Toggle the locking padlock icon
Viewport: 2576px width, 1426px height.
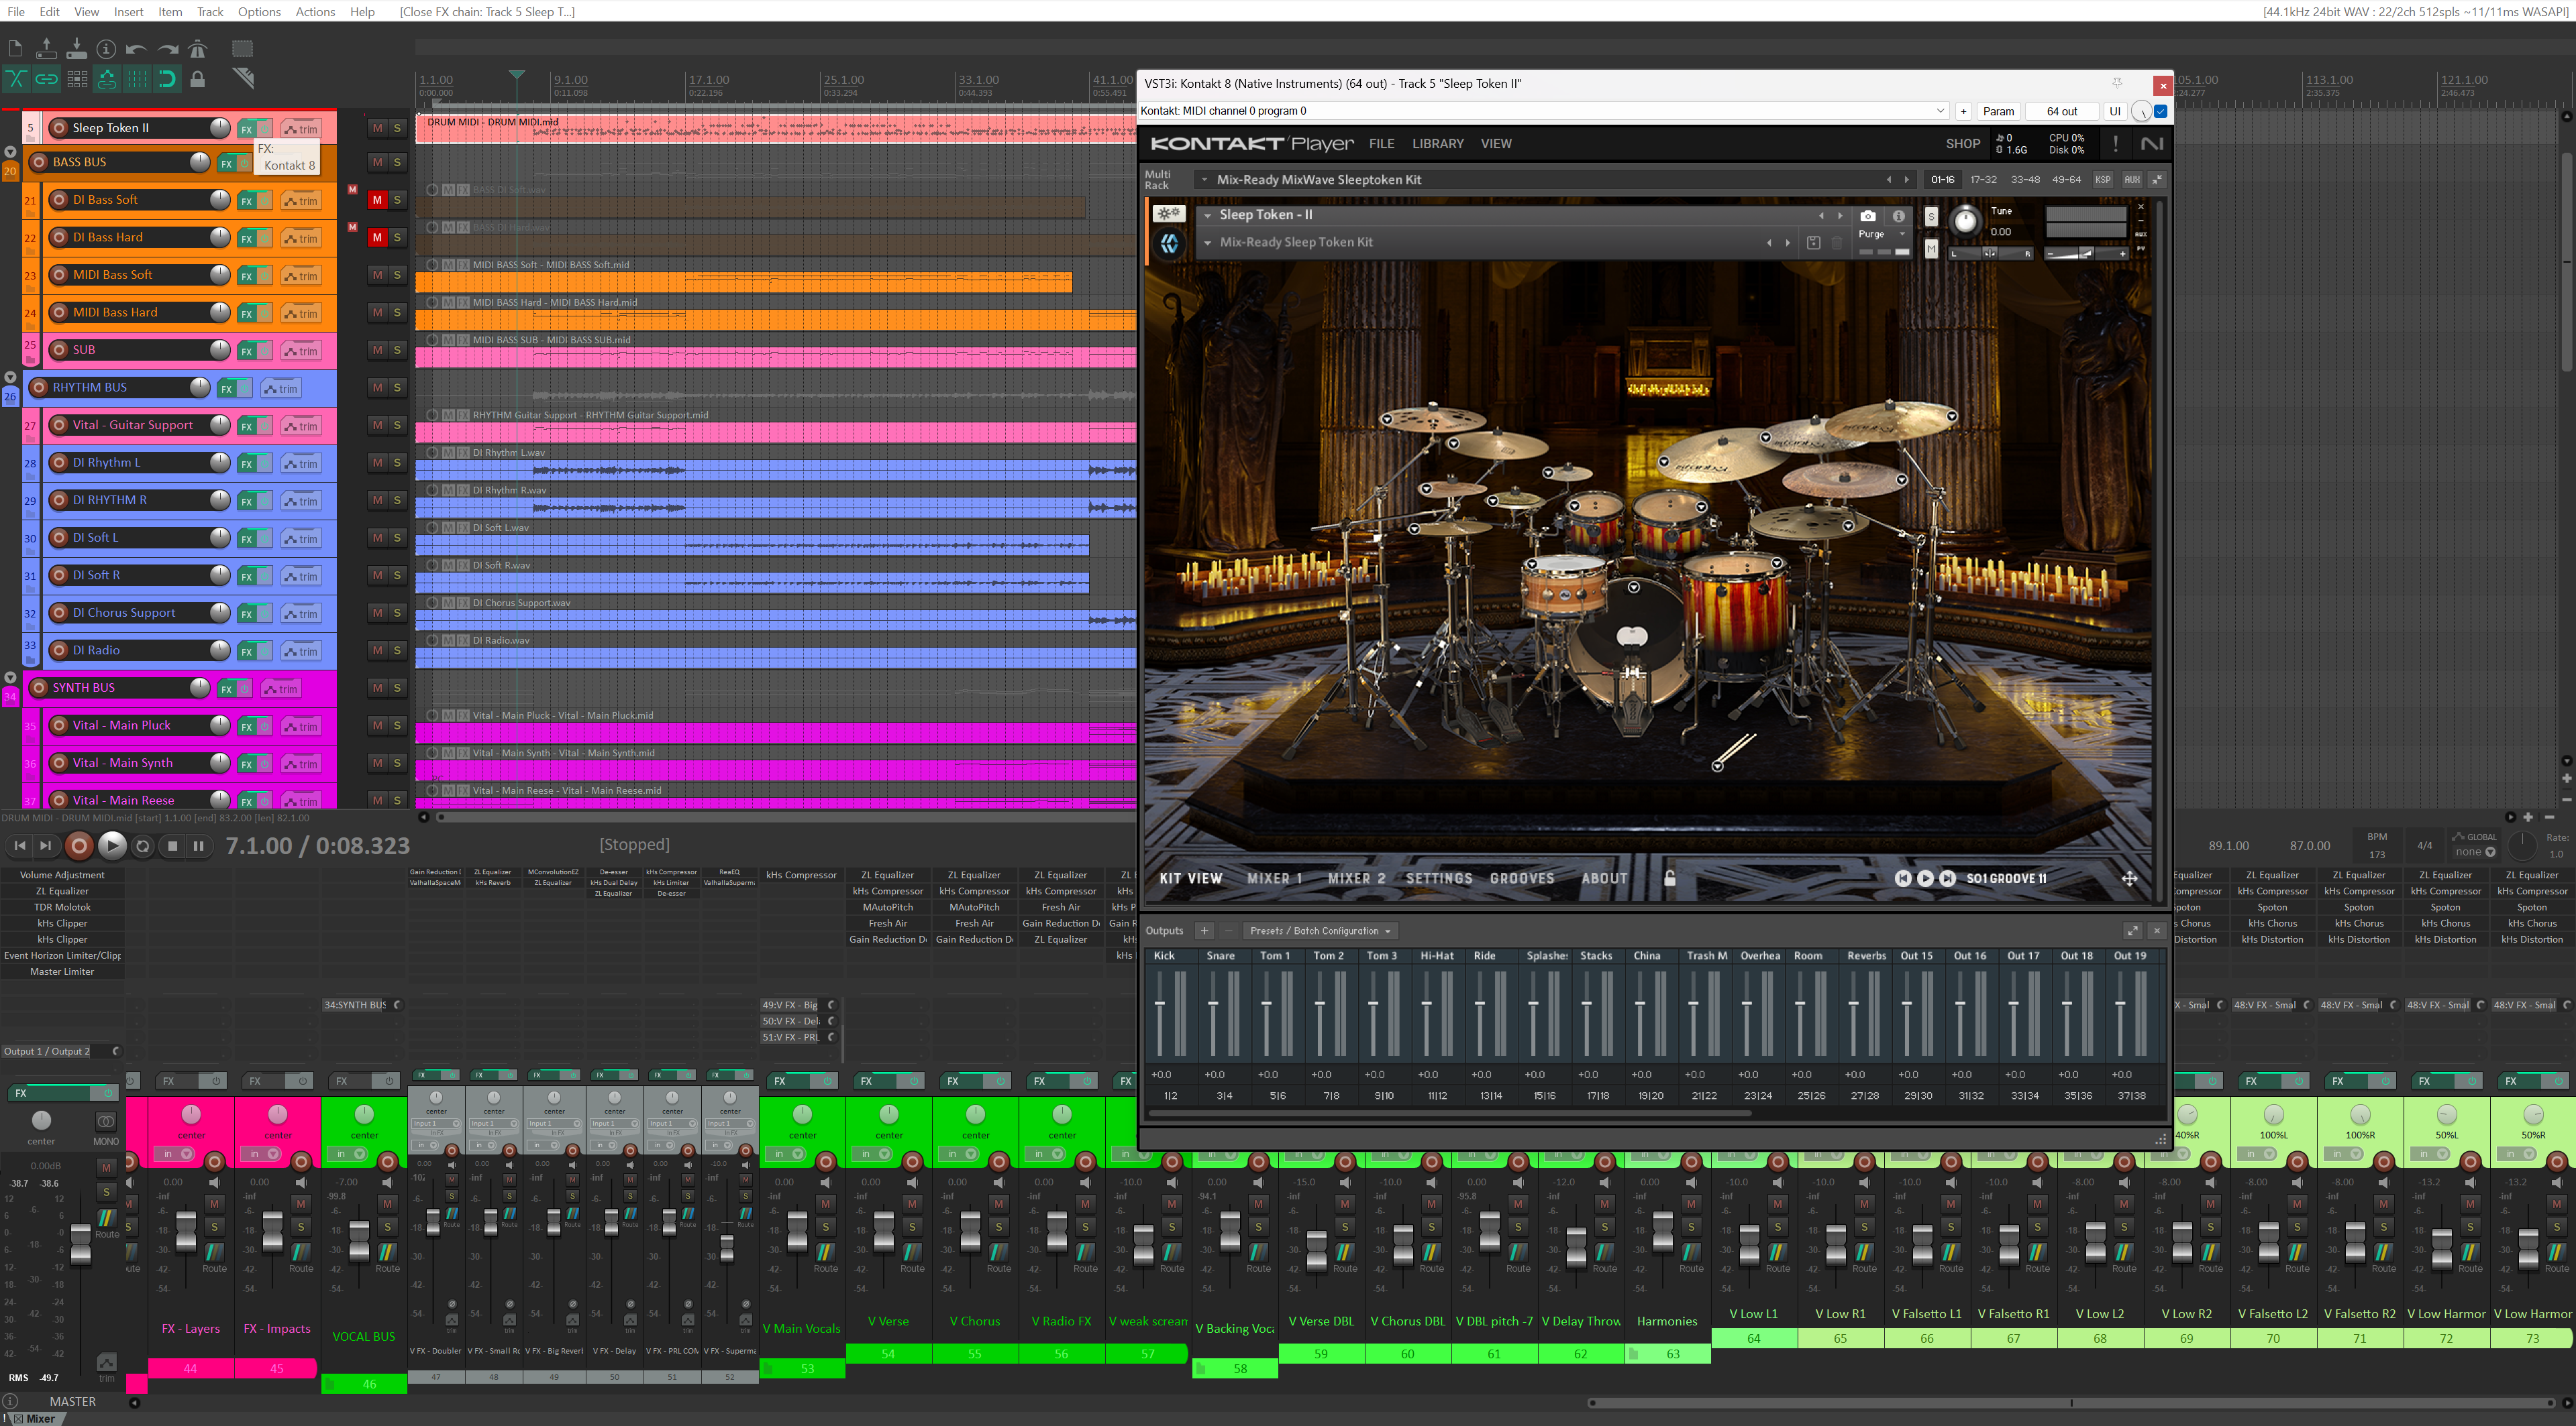click(198, 79)
